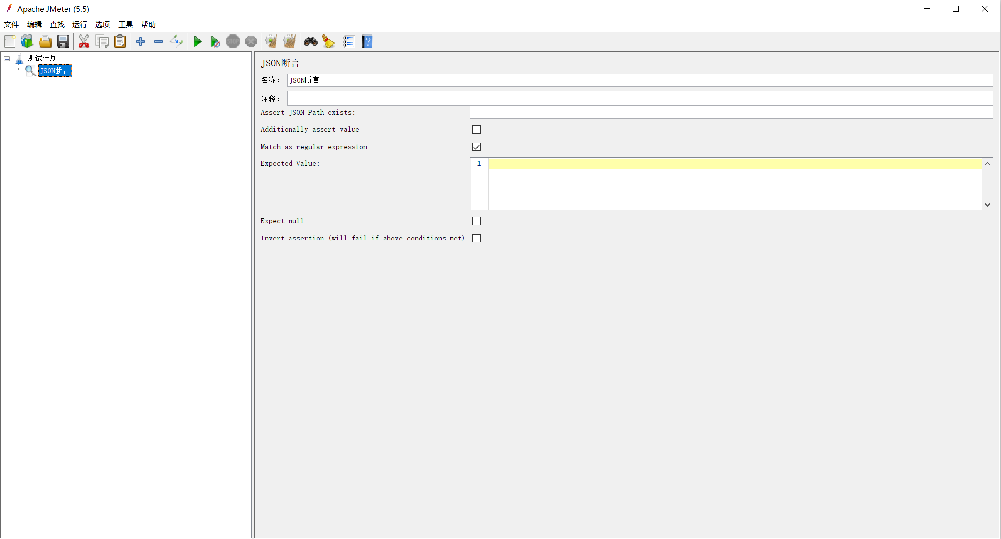
Task: Open Search with binoculars icon
Action: pos(311,42)
